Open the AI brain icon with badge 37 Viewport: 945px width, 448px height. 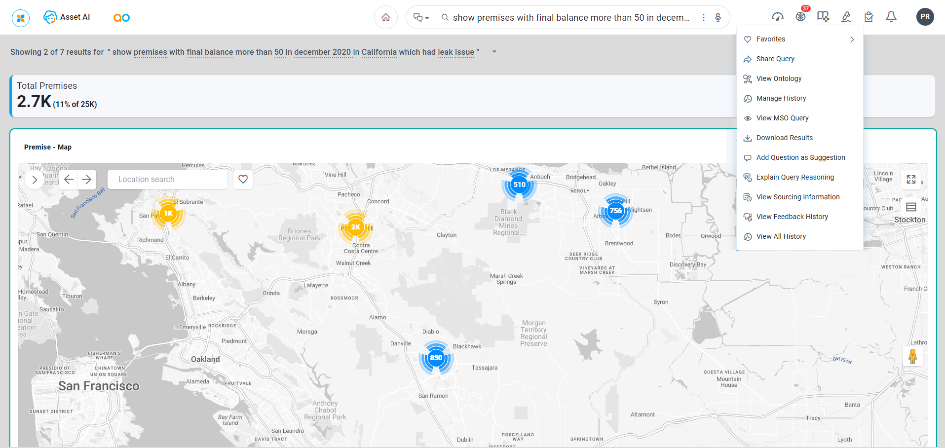point(800,17)
